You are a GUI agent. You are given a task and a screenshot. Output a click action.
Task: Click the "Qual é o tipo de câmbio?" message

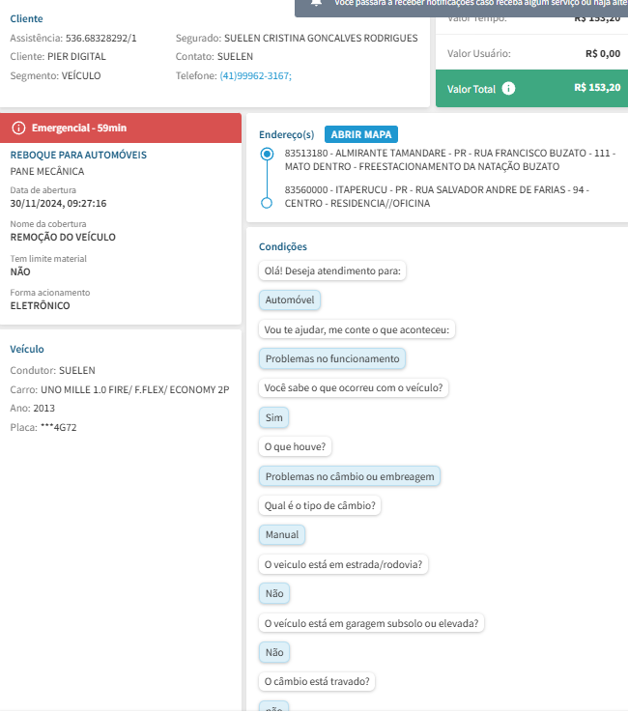coord(320,505)
